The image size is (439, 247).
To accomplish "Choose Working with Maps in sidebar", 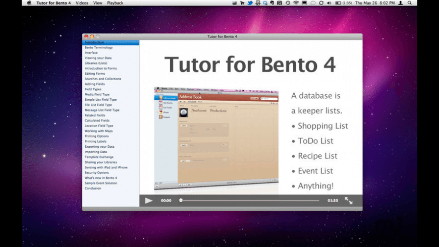I will pos(98,131).
